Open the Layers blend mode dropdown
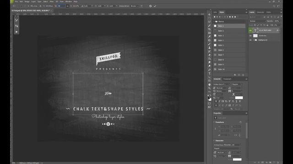This screenshot has height=164, width=293. [x=257, y=21]
